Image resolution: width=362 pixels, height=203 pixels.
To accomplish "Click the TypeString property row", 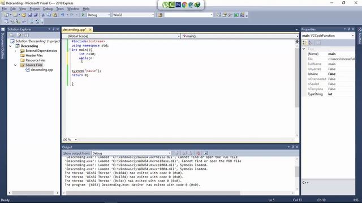I will pyautogui.click(x=328, y=94).
